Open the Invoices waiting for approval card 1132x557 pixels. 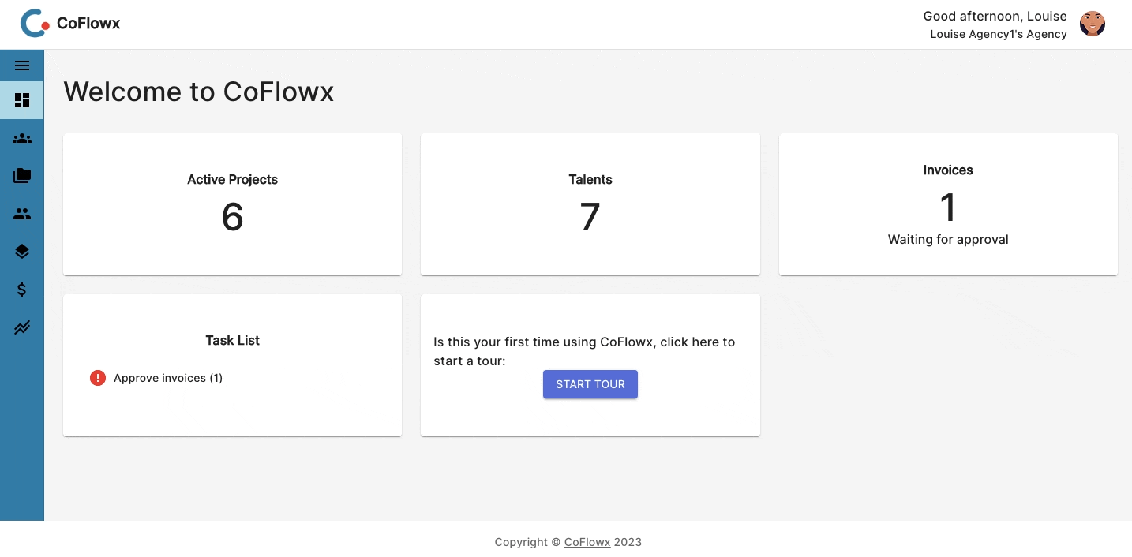click(x=947, y=204)
